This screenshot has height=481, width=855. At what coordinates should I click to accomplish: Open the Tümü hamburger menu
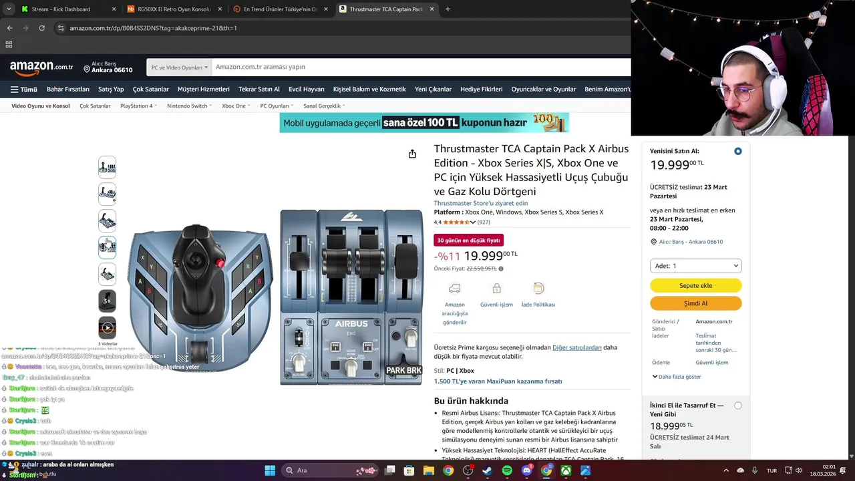coord(23,90)
